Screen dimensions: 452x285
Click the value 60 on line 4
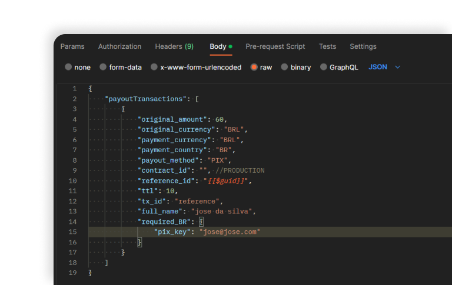(x=220, y=119)
